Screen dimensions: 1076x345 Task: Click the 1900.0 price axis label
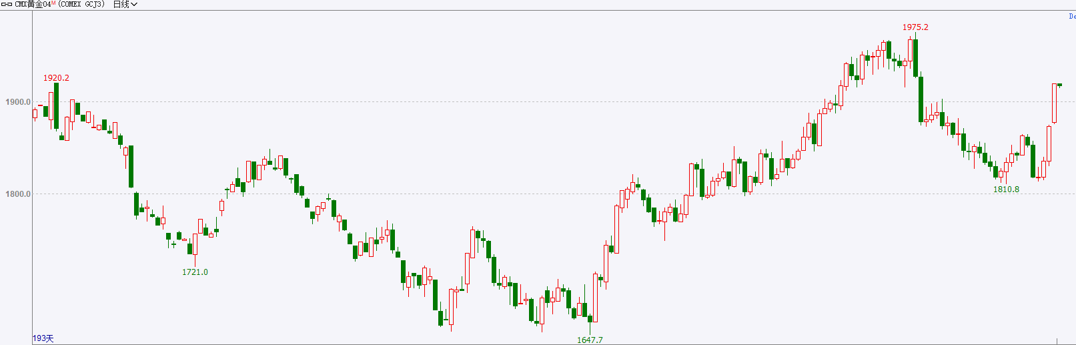point(18,102)
